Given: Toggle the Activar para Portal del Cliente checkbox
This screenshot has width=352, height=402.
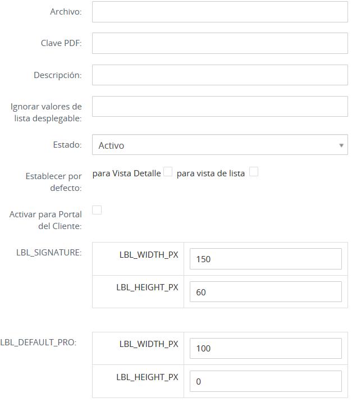Looking at the screenshot, I should click(x=97, y=210).
